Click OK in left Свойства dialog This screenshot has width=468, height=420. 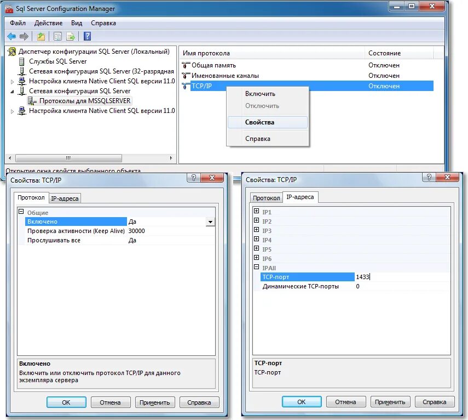[66, 402]
